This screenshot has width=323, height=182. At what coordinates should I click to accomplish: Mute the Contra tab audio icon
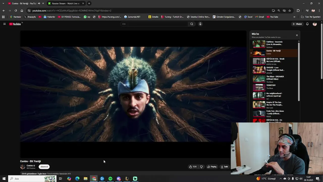click(x=39, y=4)
